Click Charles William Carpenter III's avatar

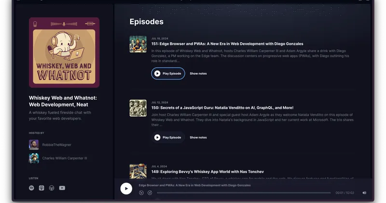(x=34, y=158)
